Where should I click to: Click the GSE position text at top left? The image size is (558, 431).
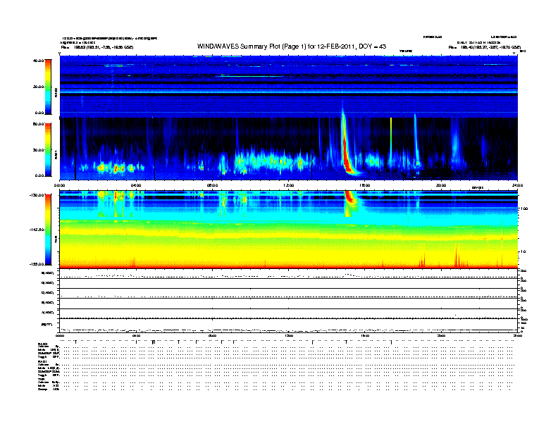(97, 47)
